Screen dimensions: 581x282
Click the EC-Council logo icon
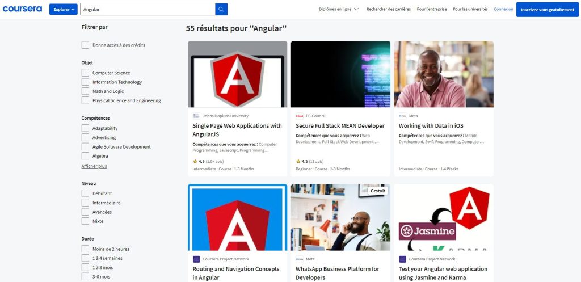pos(300,116)
